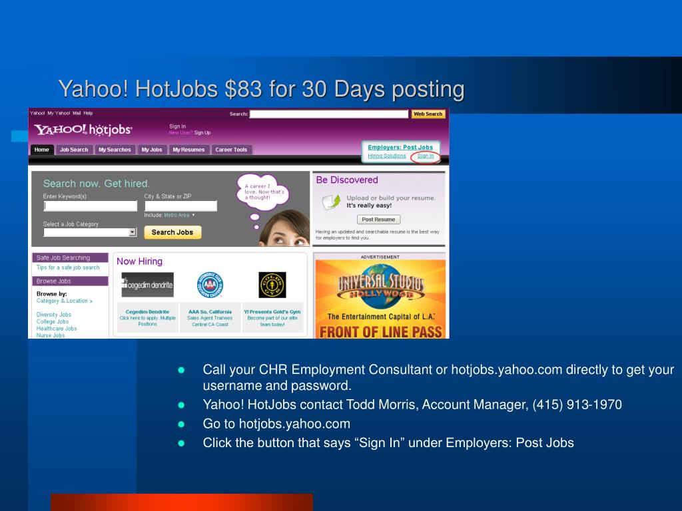Click the top web Search text field
Viewport: 682px width, 511px height.
329,114
